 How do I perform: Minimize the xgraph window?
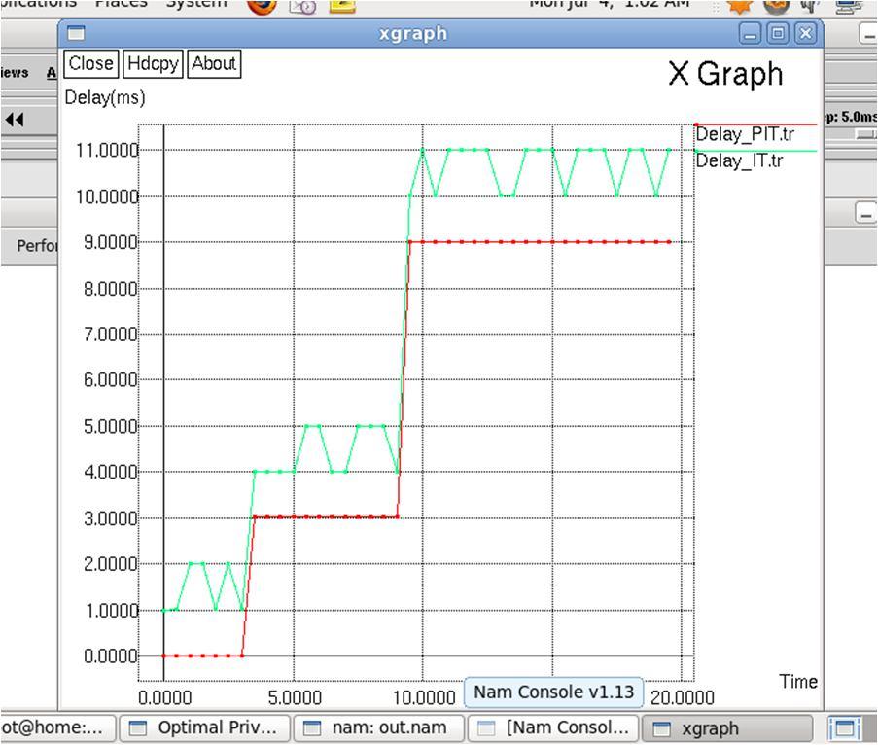(750, 34)
